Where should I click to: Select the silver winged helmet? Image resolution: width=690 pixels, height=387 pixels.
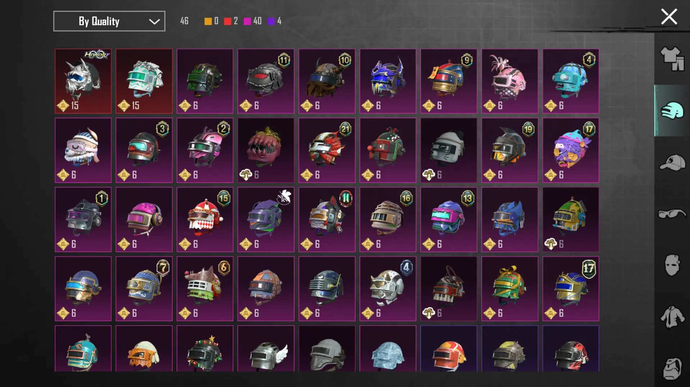(x=266, y=348)
